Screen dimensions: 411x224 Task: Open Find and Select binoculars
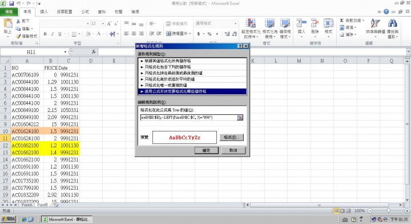(x=393, y=29)
